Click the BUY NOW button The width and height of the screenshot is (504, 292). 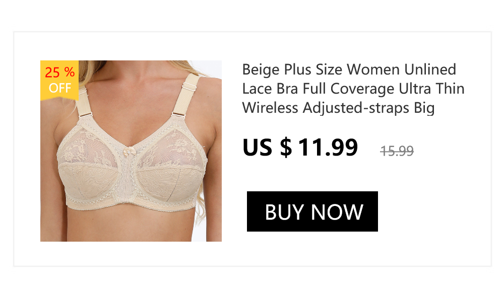point(312,211)
